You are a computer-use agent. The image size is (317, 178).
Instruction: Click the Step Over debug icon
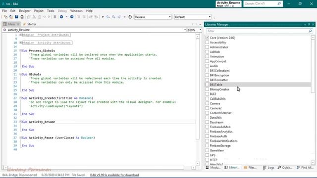113,17
